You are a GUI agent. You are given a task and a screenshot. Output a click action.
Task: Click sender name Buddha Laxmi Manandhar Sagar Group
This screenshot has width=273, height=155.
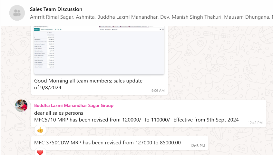[73, 105]
